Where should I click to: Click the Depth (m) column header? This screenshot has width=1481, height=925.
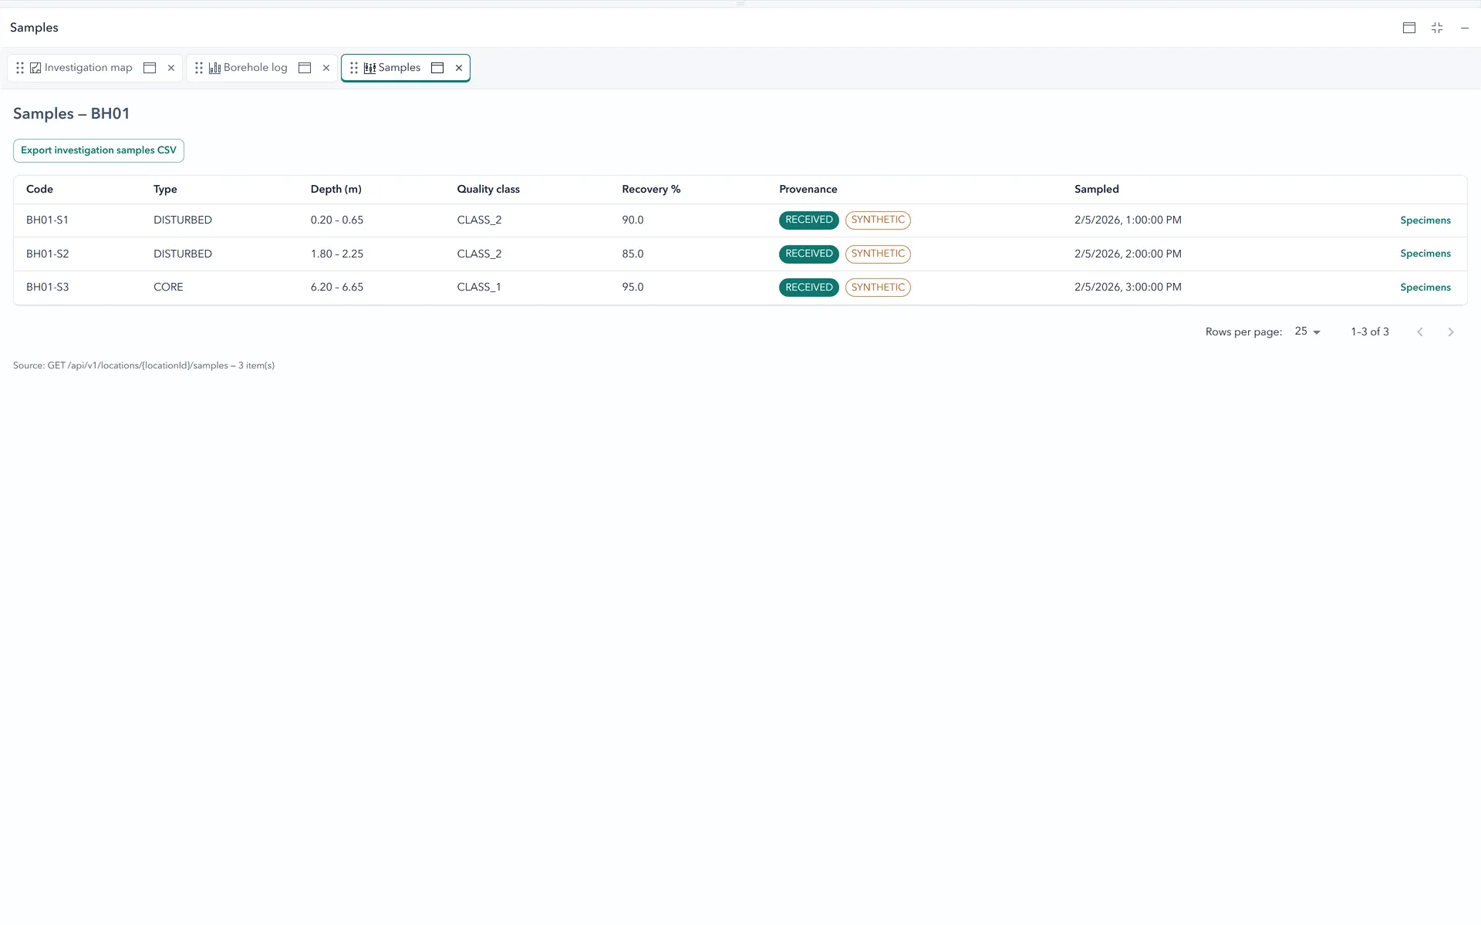pyautogui.click(x=336, y=190)
